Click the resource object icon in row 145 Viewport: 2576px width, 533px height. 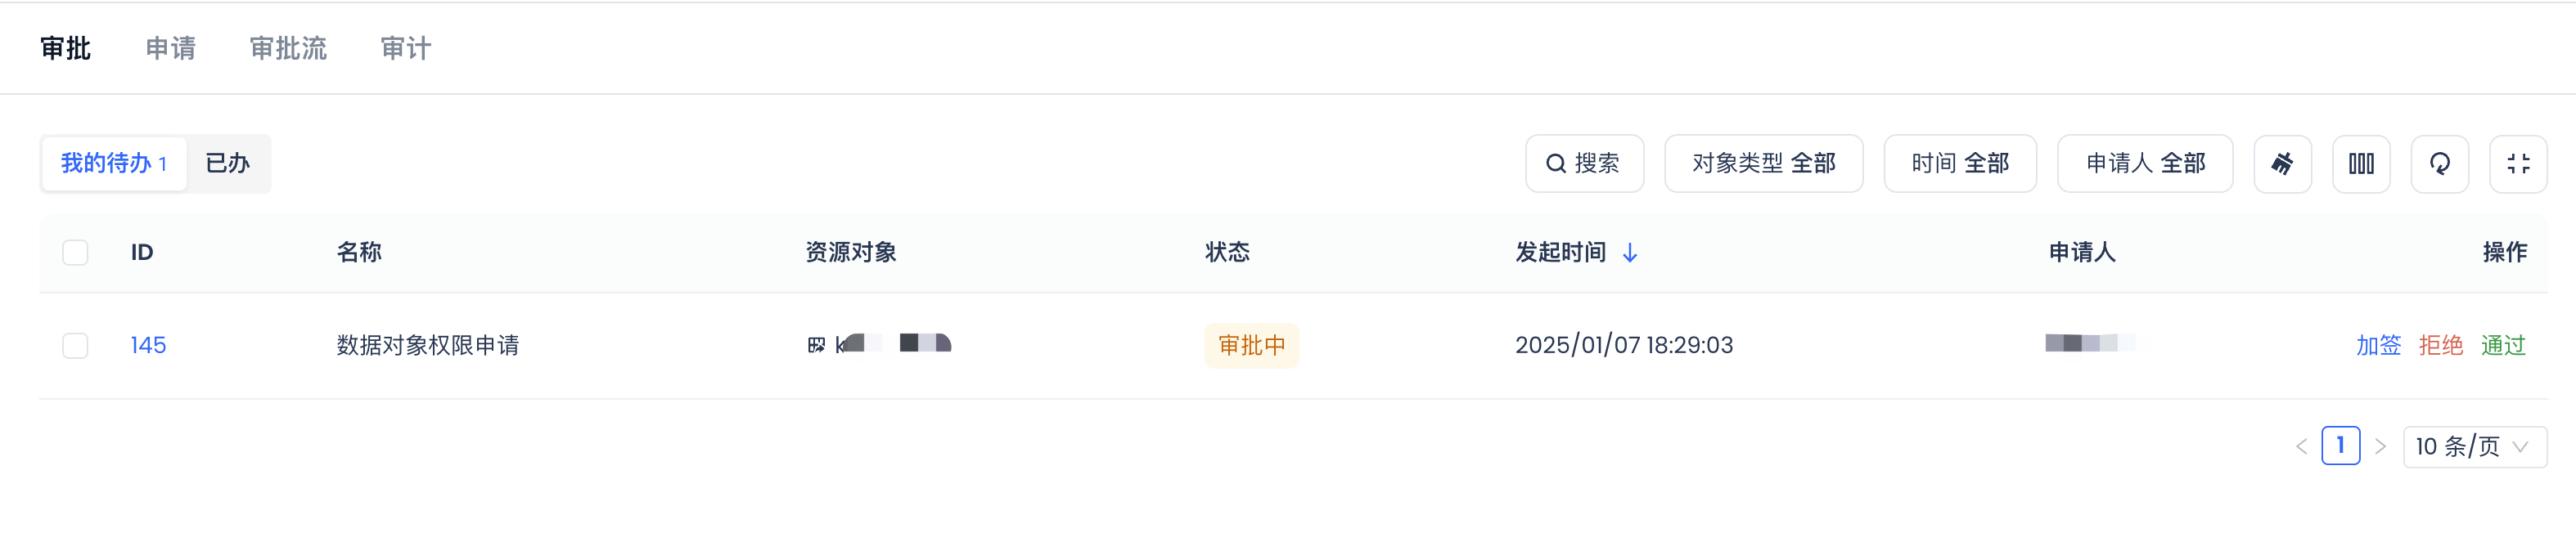816,345
